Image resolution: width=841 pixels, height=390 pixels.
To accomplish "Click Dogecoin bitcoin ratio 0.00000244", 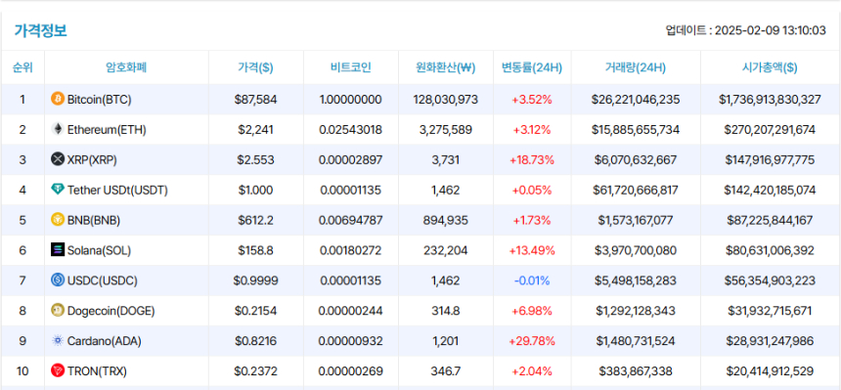I will point(351,311).
